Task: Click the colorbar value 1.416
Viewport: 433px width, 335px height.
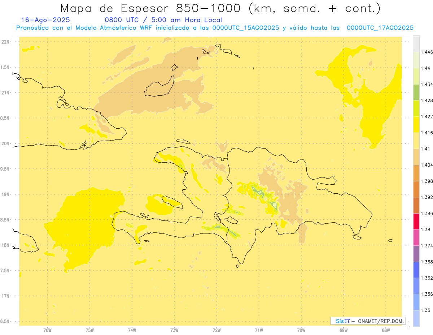Action: point(427,133)
